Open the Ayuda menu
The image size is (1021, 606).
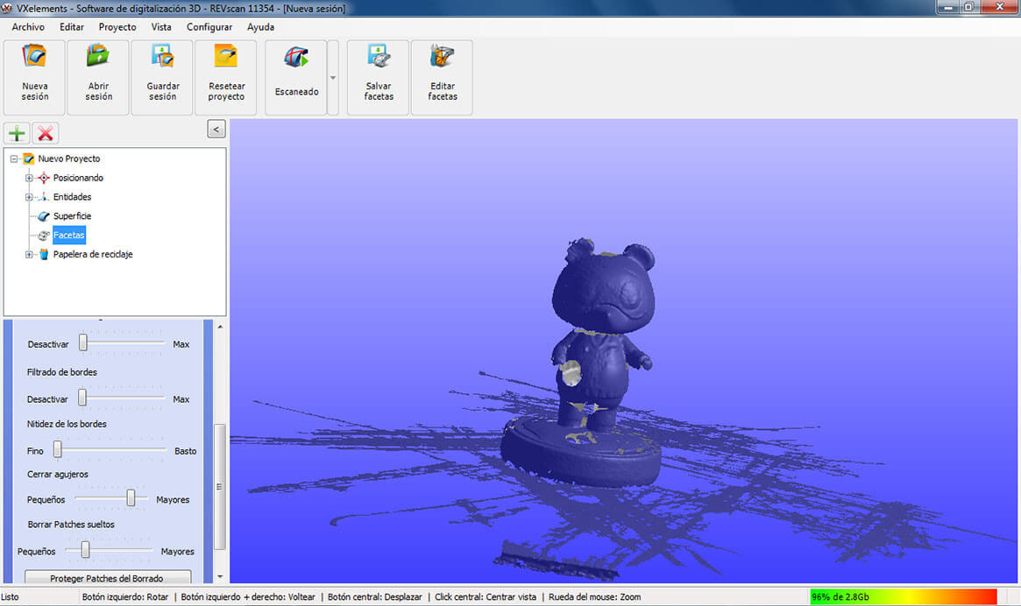pyautogui.click(x=260, y=26)
